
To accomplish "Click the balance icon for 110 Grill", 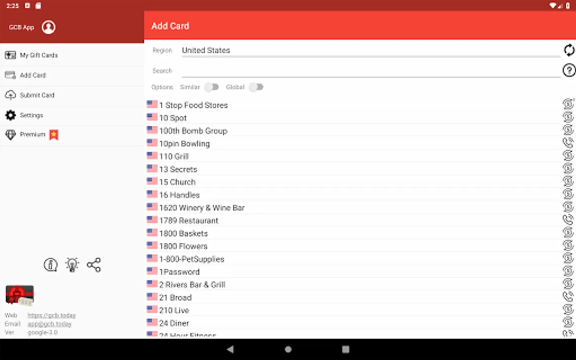I will (568, 155).
